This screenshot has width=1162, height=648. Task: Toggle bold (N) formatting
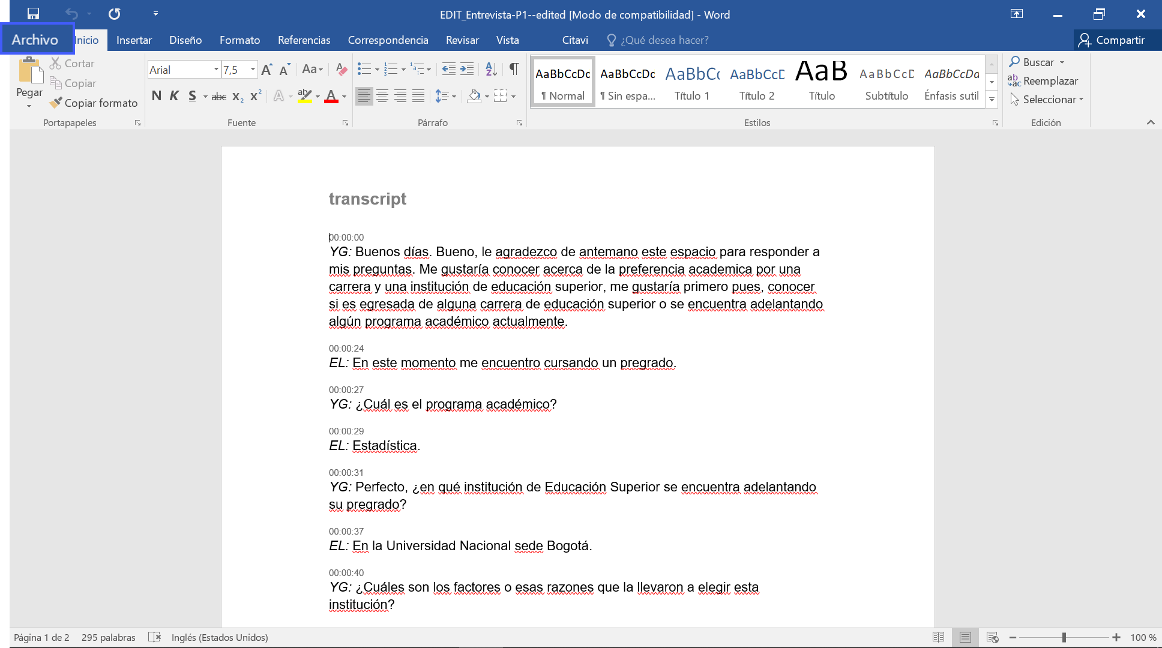[x=157, y=96]
